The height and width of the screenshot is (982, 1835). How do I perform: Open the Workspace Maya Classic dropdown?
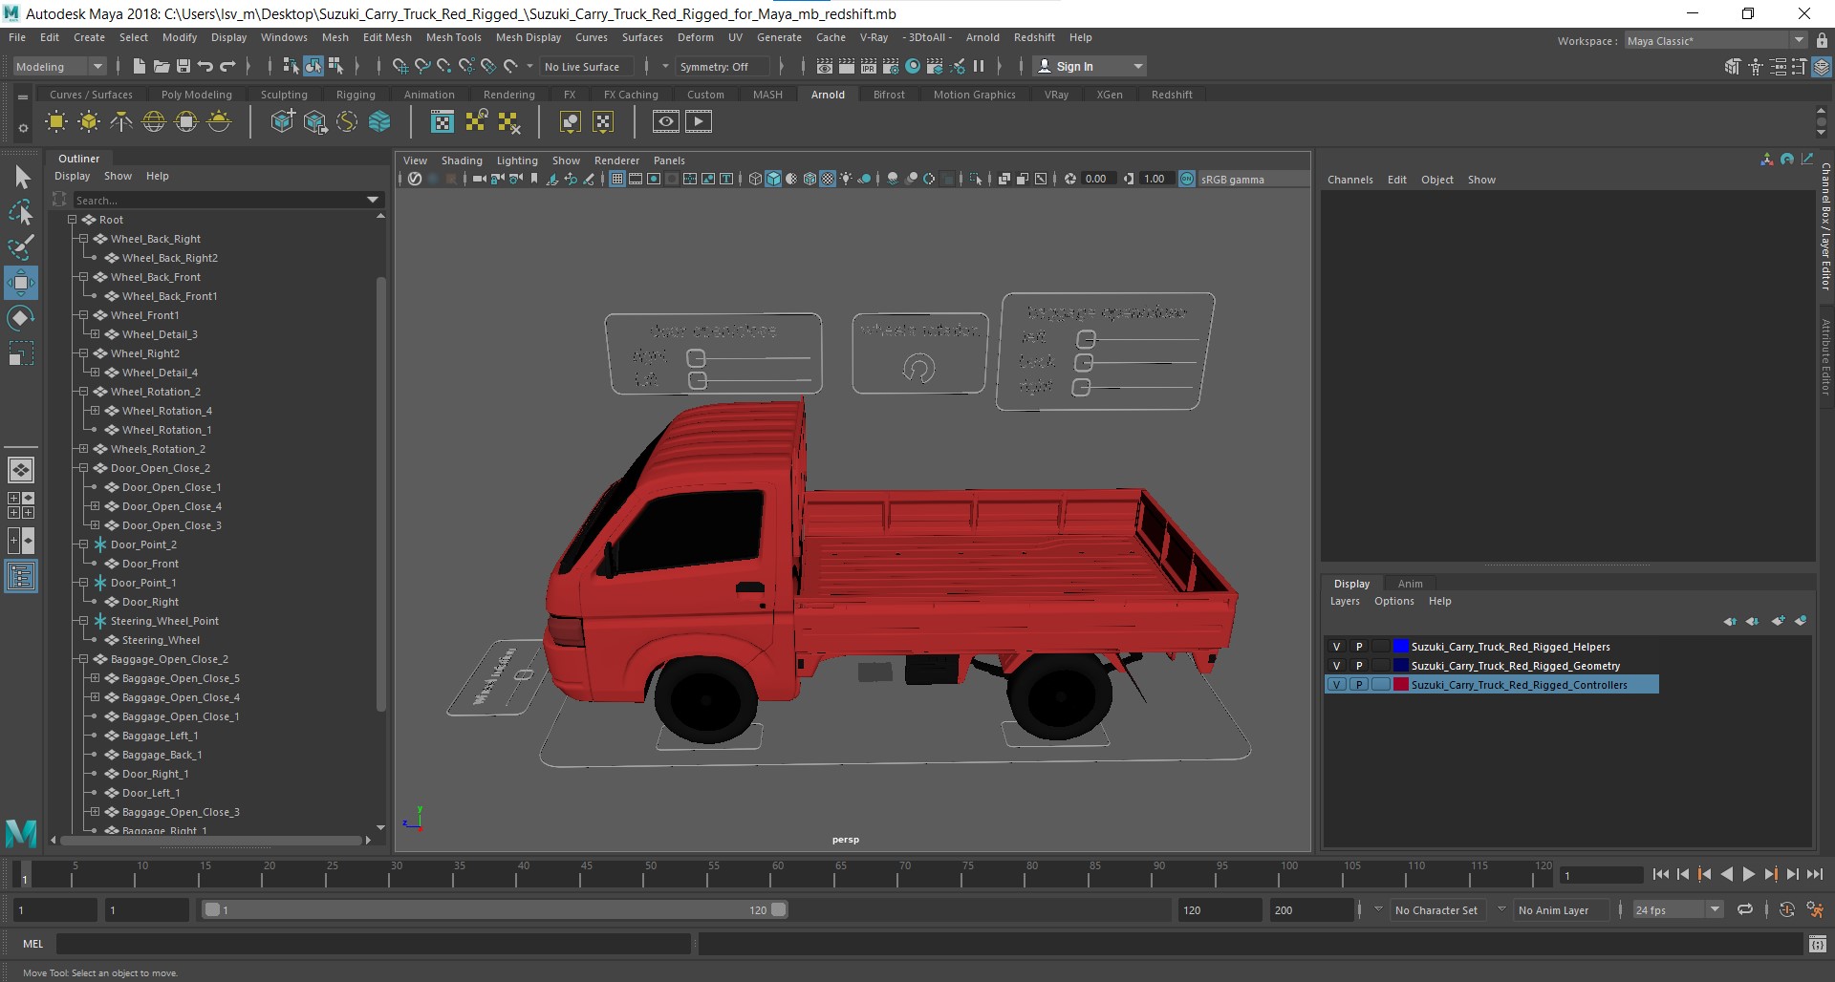pos(1716,41)
